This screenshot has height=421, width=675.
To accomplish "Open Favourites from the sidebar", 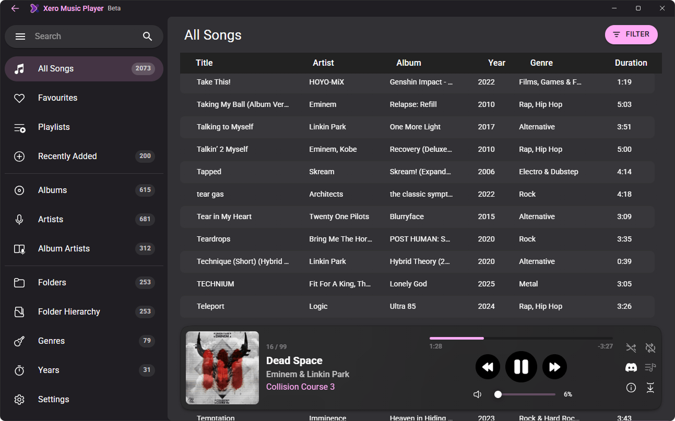I will point(84,98).
